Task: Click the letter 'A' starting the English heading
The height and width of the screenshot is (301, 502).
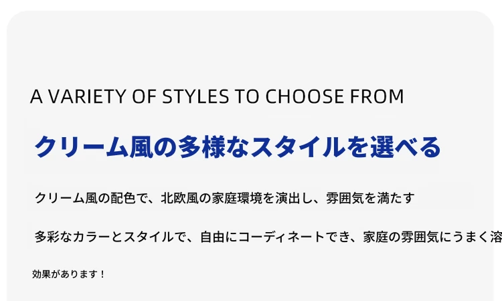Action: click(37, 96)
